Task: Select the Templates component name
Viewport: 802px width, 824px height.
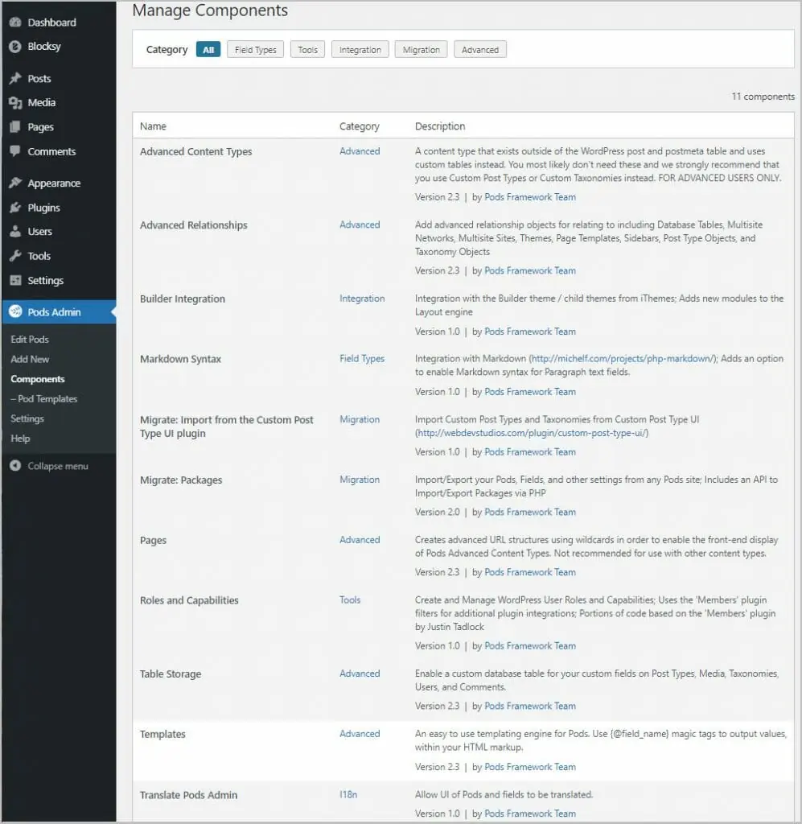Action: pos(162,734)
